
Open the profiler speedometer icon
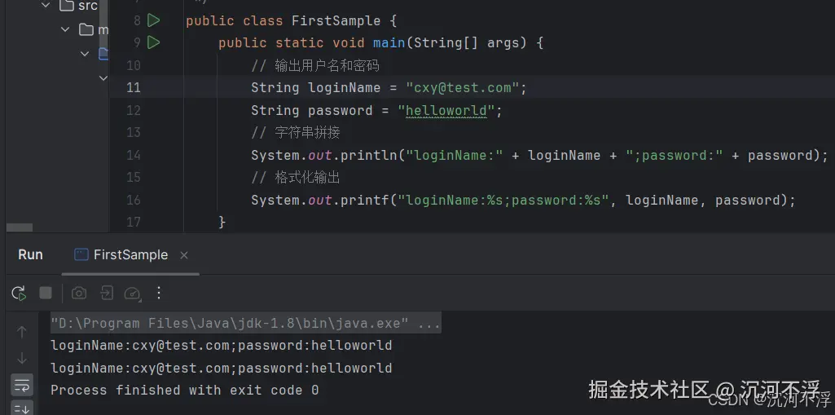point(133,293)
